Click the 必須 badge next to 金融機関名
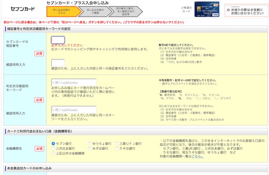269x175 pixels. click(39, 149)
